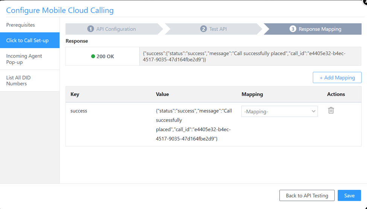Select Click to Call Set-up tab
The width and height of the screenshot is (367, 209).
27,40
